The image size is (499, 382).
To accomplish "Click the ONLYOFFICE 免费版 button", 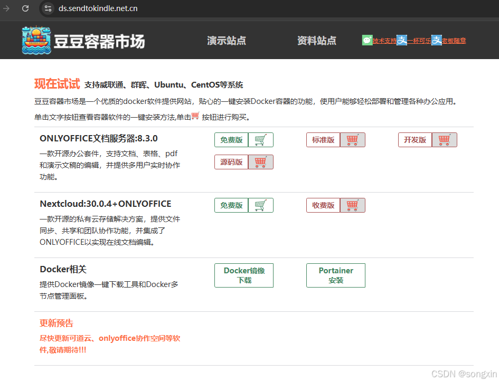I will coord(231,140).
